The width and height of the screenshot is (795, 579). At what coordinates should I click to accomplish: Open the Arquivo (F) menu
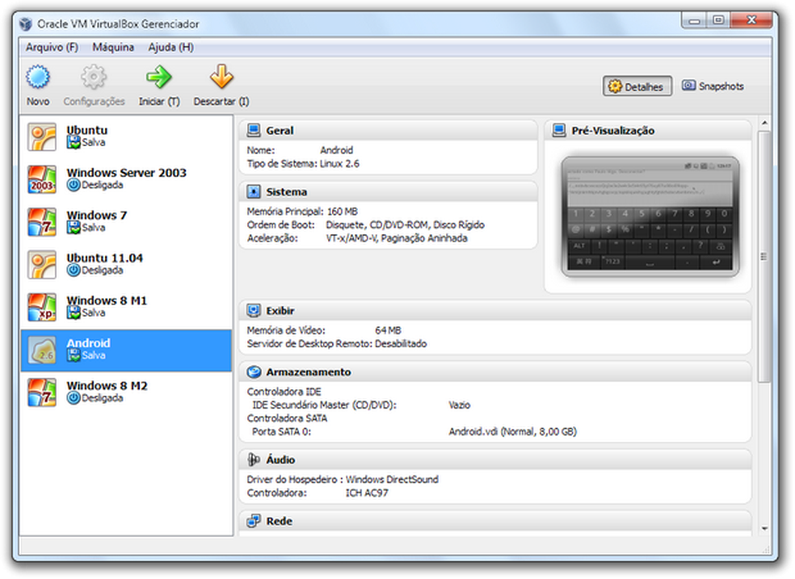tap(52, 48)
